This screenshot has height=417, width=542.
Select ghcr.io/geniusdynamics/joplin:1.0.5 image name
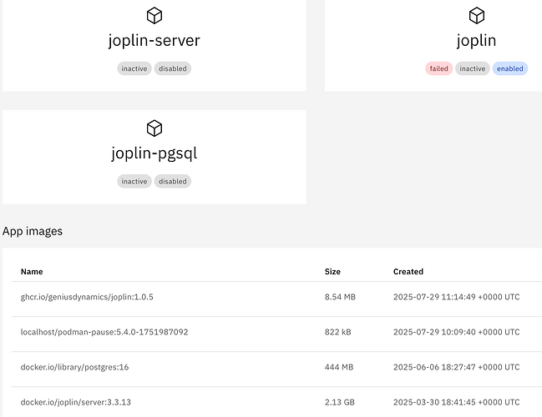coord(87,297)
